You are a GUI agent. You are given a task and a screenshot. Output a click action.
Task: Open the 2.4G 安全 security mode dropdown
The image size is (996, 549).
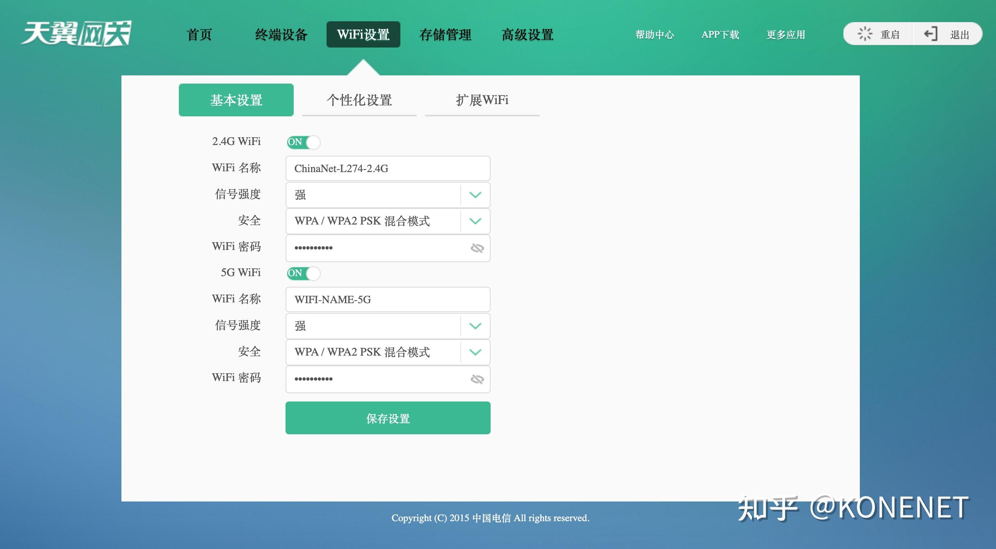click(475, 221)
